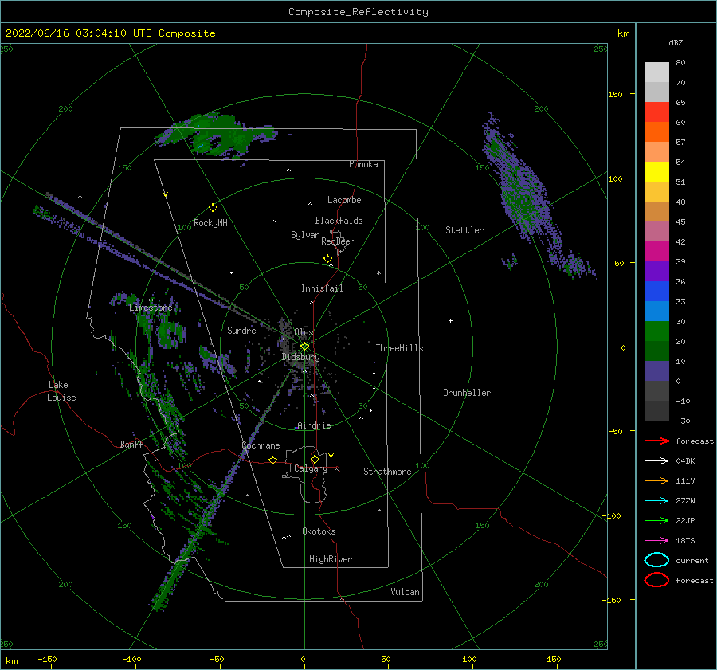Viewport: 717px width, 670px height.
Task: Click the magenta 18TS arrow in legend
Action: point(656,541)
